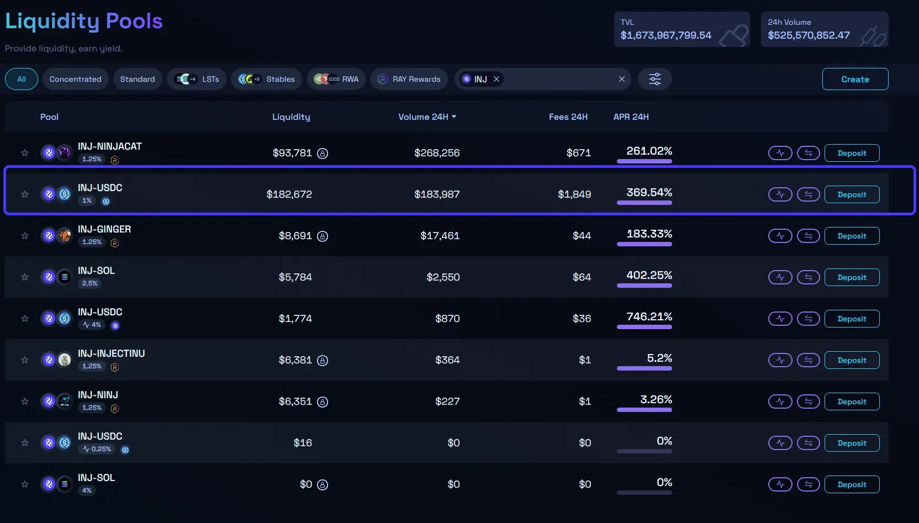The width and height of the screenshot is (919, 523).
Task: Swap icon in INJ-SOL 4% row
Action: tap(808, 484)
